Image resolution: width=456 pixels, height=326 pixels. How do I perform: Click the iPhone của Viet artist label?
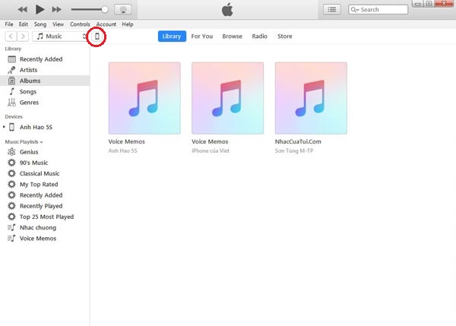click(211, 150)
